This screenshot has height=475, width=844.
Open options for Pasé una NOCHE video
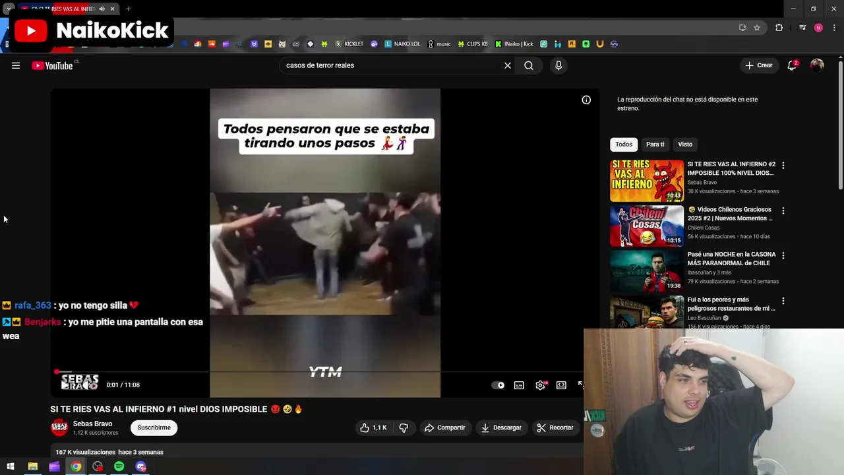coord(783,256)
